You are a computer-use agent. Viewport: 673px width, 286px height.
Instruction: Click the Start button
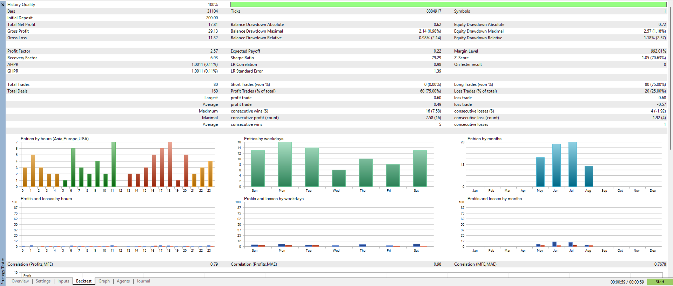tap(660, 282)
